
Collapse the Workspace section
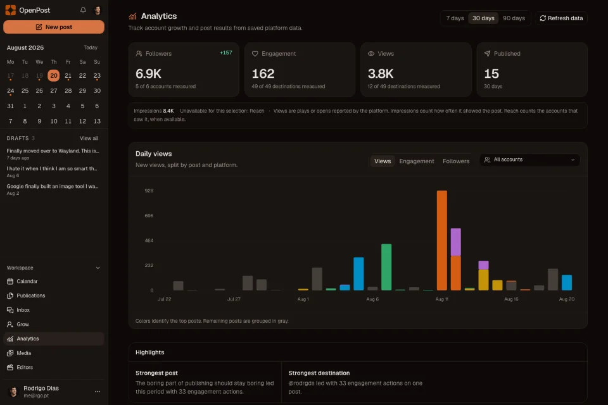(x=98, y=268)
